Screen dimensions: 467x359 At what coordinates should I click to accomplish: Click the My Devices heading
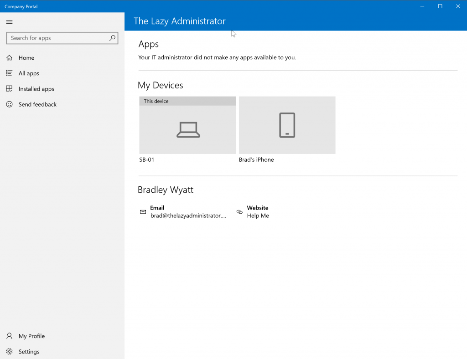pyautogui.click(x=160, y=85)
